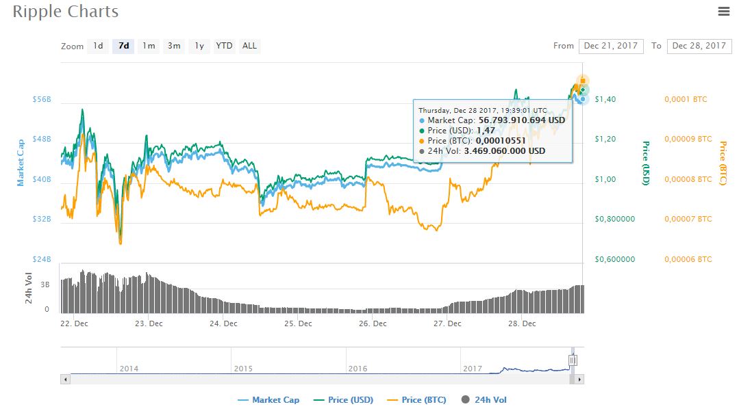Click the $1,20 price axis label
The image size is (739, 411).
pyautogui.click(x=605, y=139)
